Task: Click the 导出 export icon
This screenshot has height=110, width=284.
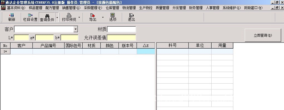Action: coord(92,15)
